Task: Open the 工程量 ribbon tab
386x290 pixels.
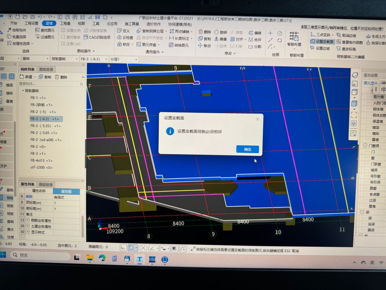Action: point(65,24)
